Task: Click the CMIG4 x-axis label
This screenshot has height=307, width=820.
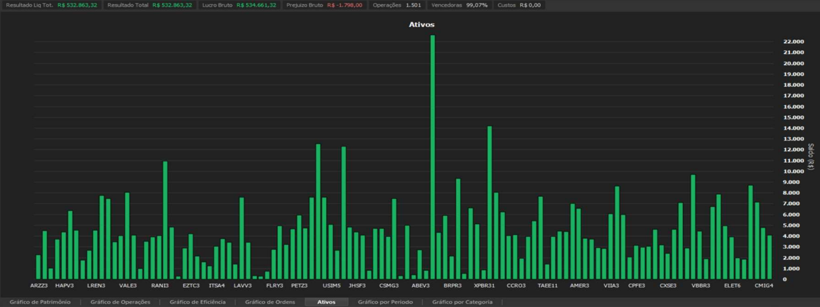Action: (763, 286)
